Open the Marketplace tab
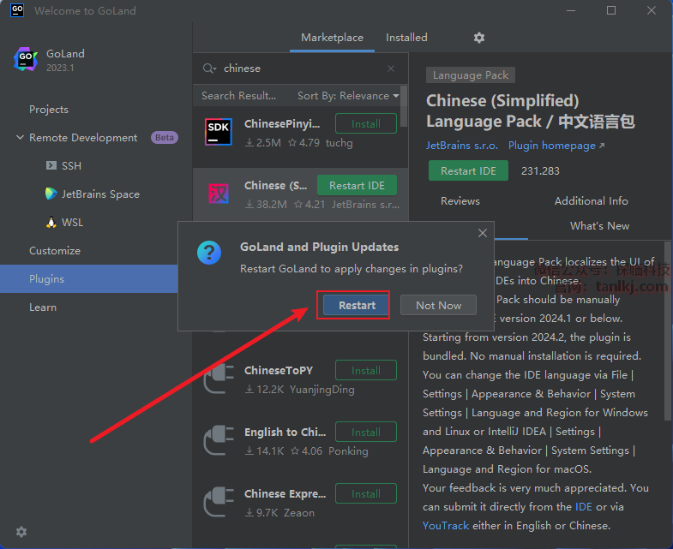The width and height of the screenshot is (673, 549). (x=332, y=38)
